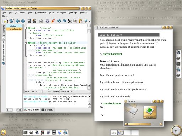Open the Edit menu
This screenshot has height=136, width=182.
point(10,13)
